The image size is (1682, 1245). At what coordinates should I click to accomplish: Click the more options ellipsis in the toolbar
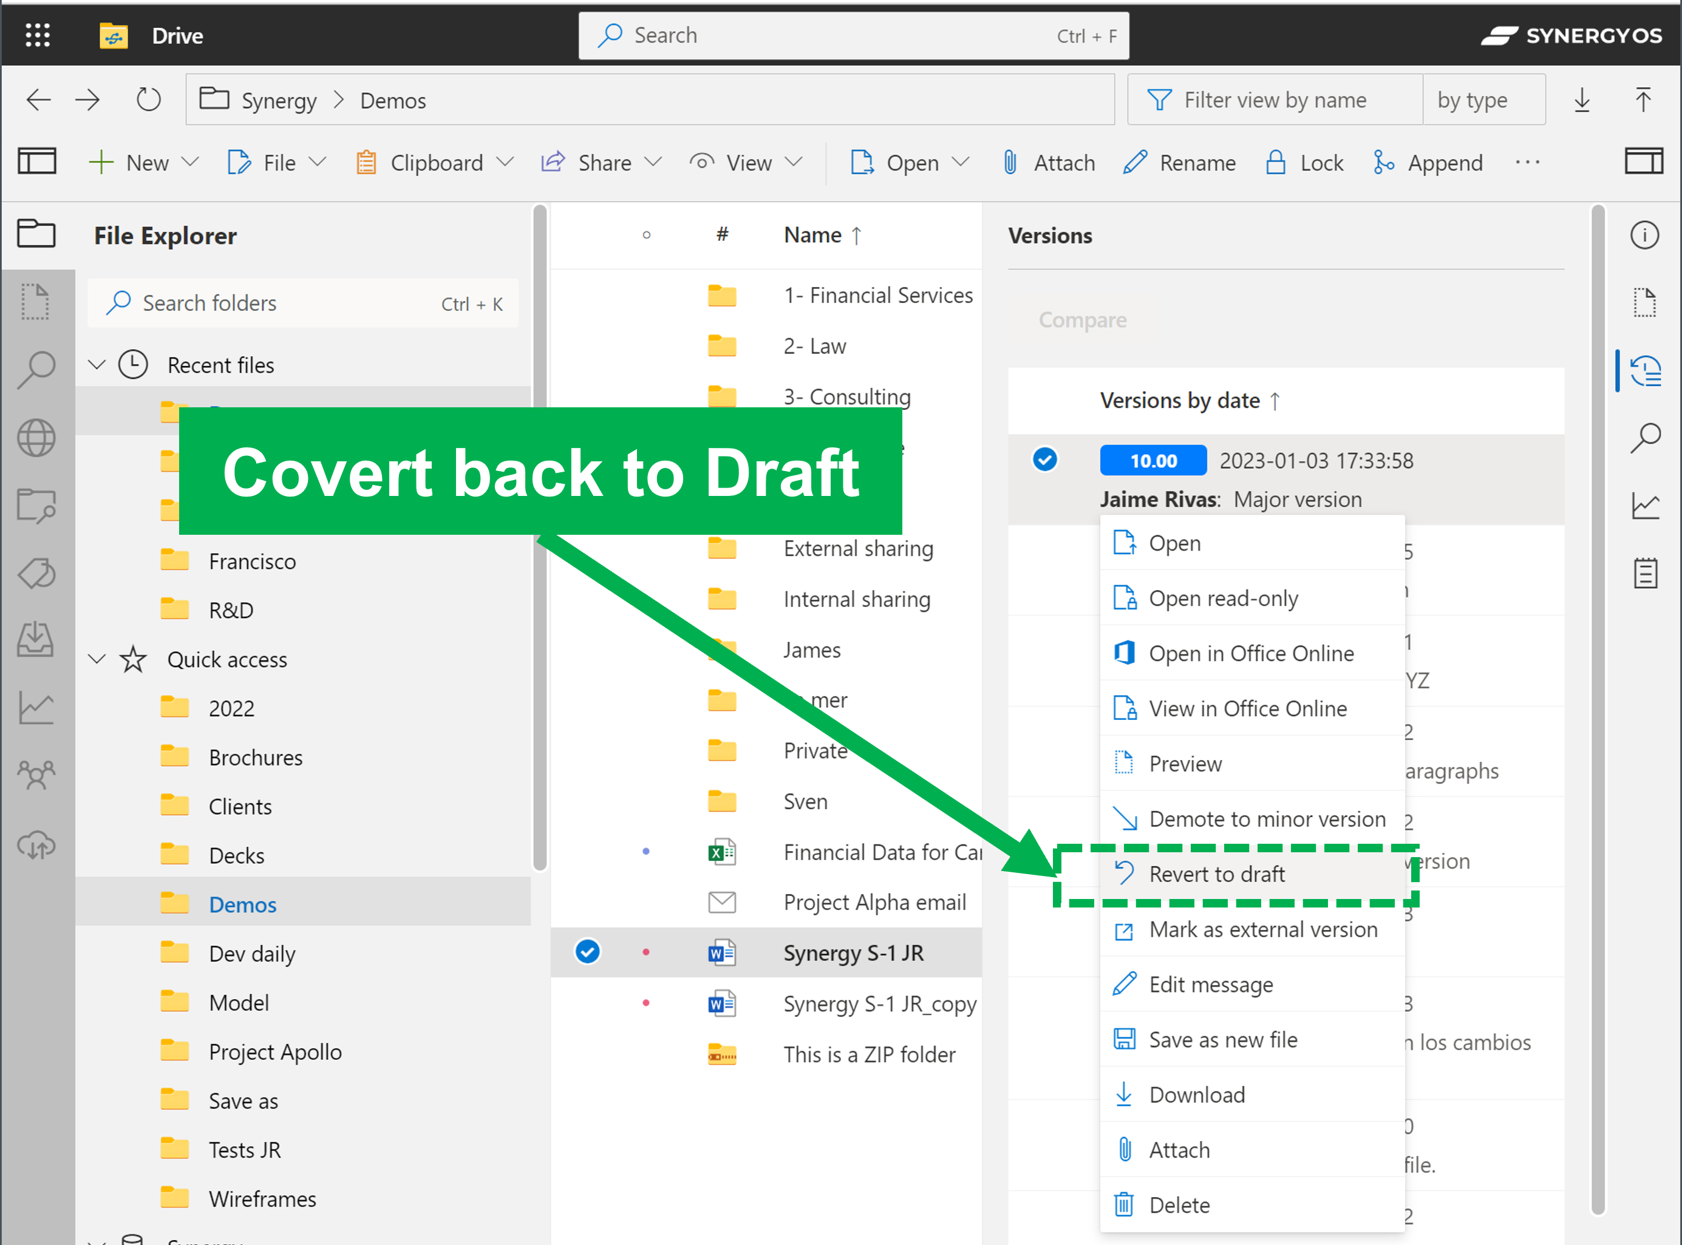pos(1527,162)
